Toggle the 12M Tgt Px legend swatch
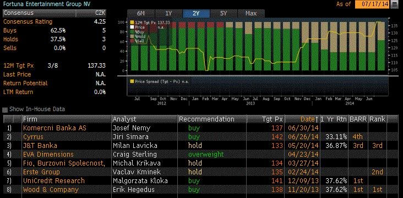Image resolution: width=403 pixels, height=198 pixels. [132, 23]
